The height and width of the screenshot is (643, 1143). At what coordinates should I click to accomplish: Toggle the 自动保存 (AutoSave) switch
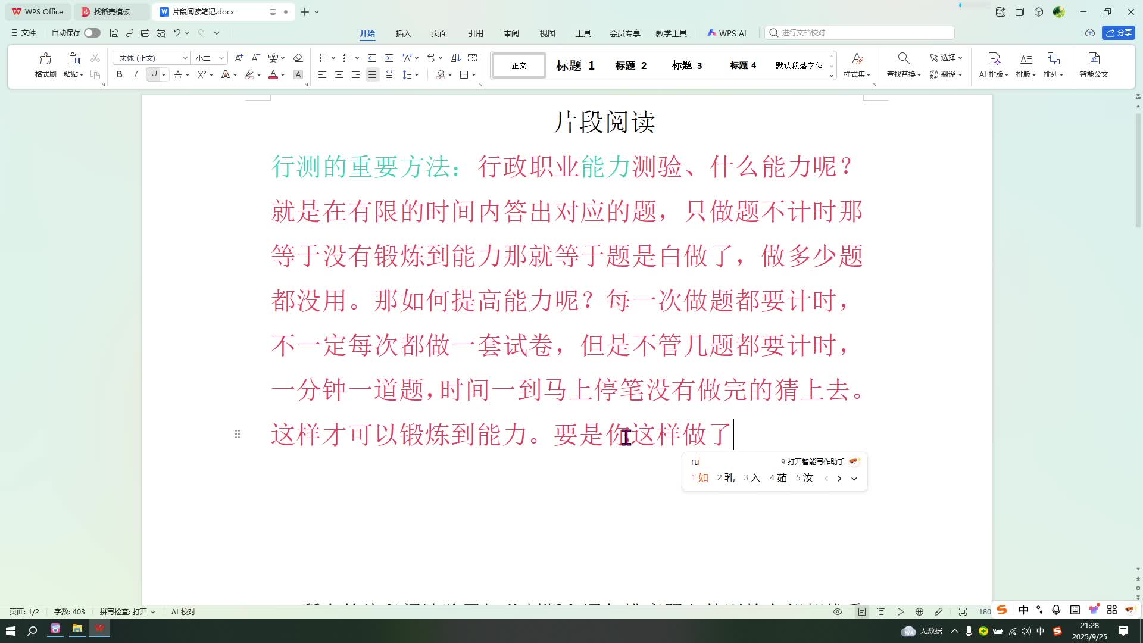[92, 33]
